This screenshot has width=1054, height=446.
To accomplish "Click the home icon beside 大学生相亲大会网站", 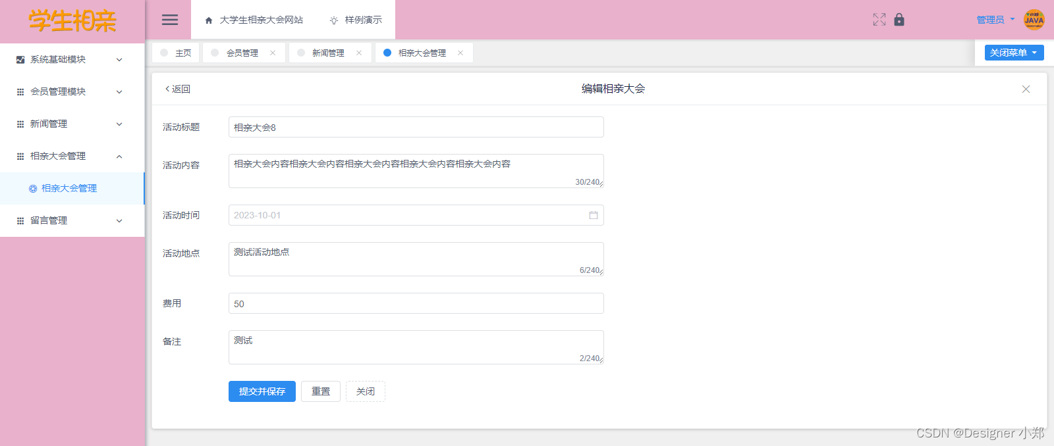I will coord(209,20).
